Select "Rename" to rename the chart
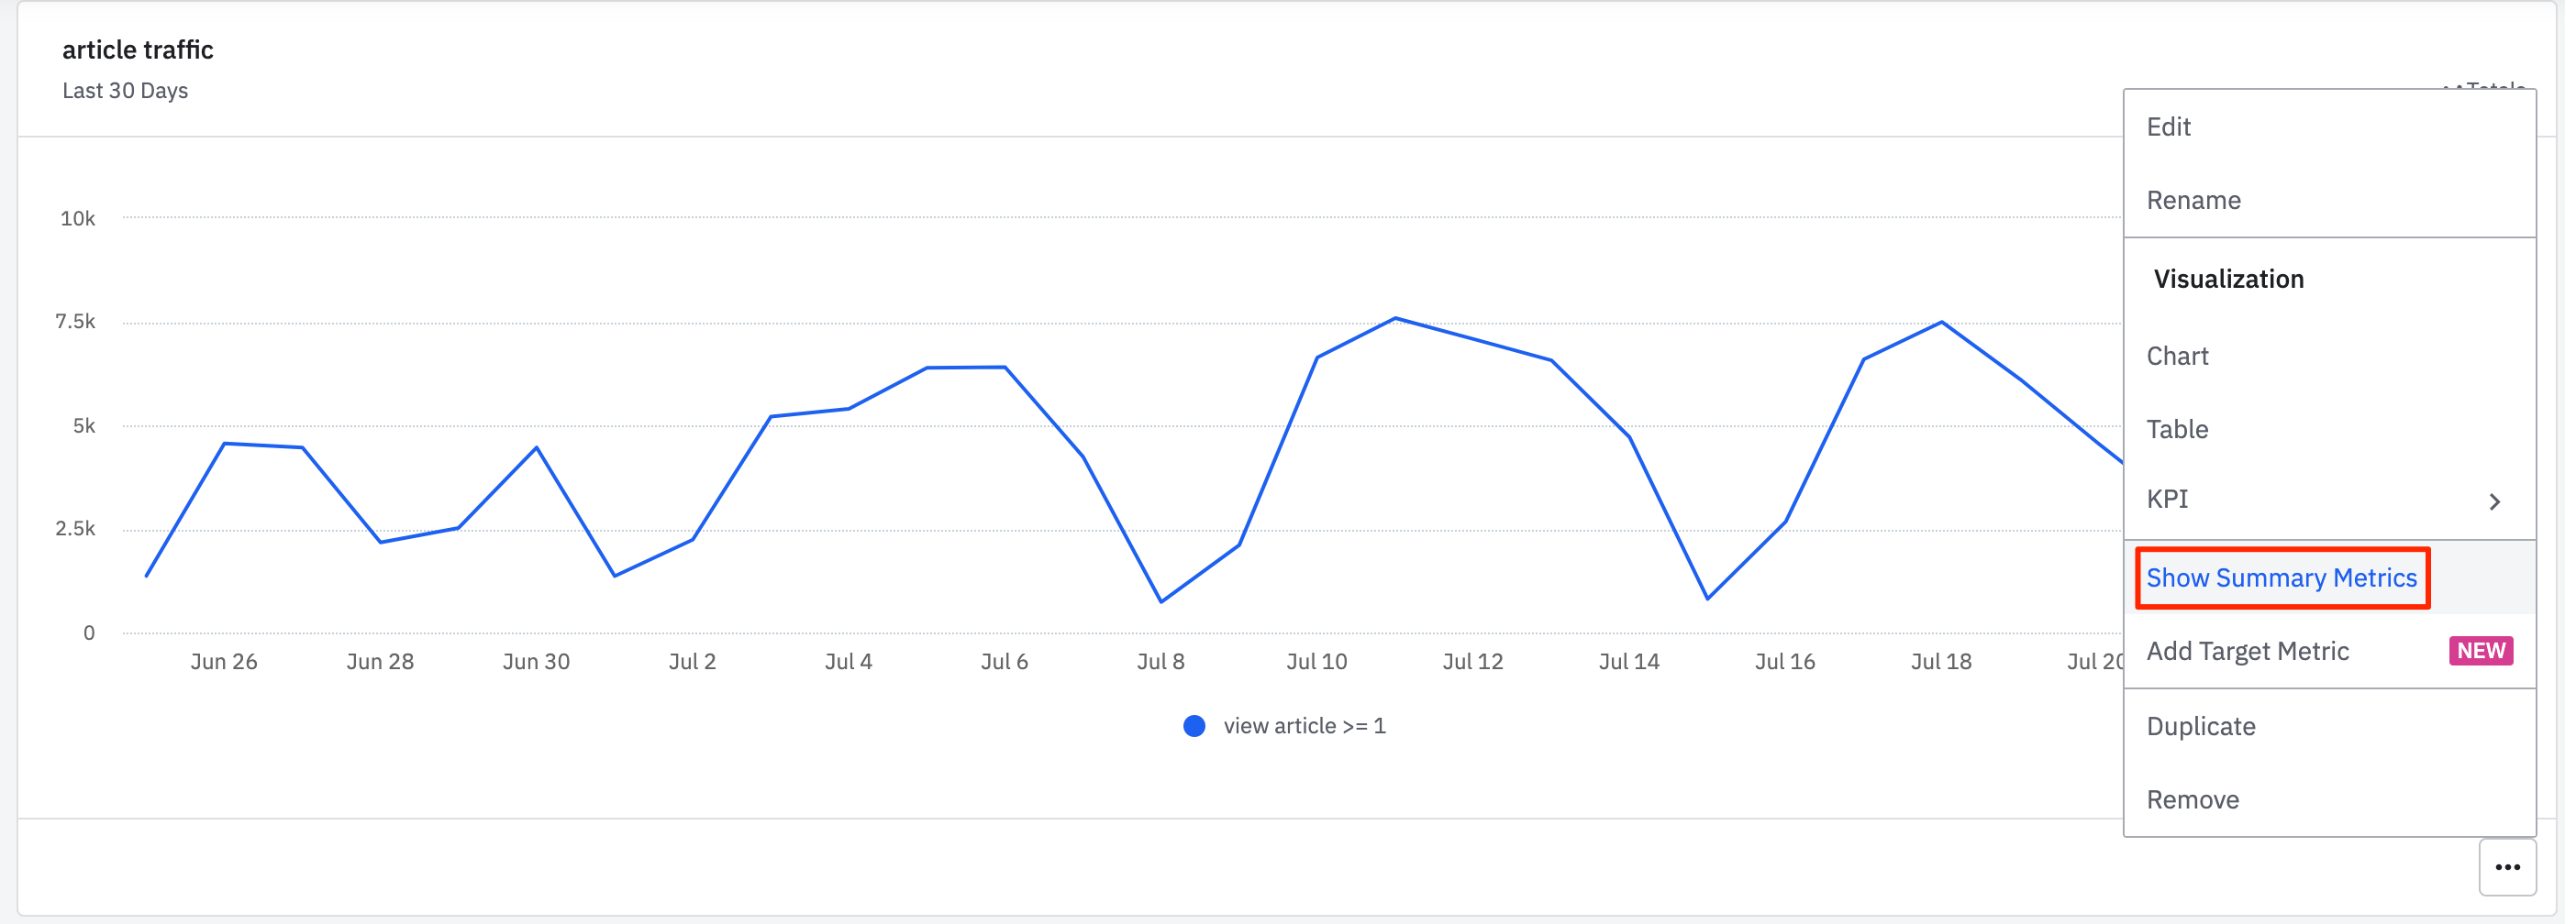 coord(2194,200)
